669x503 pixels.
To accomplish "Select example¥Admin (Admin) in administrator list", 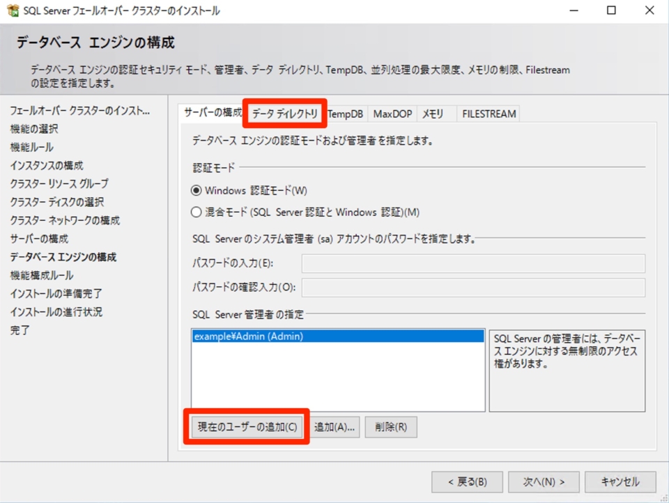I will 338,336.
